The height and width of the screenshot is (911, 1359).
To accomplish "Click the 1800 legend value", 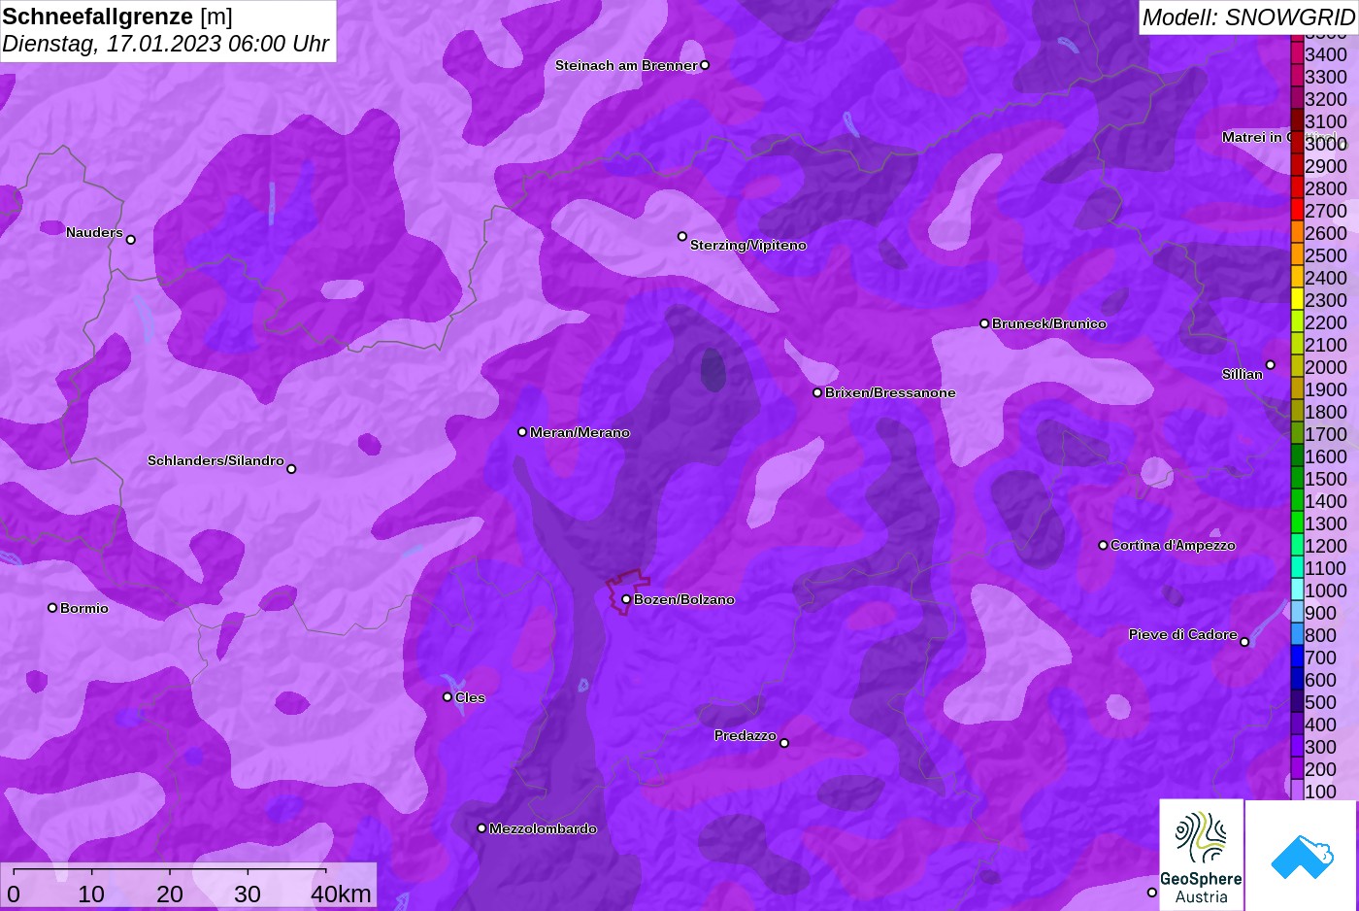I will pyautogui.click(x=1326, y=412).
